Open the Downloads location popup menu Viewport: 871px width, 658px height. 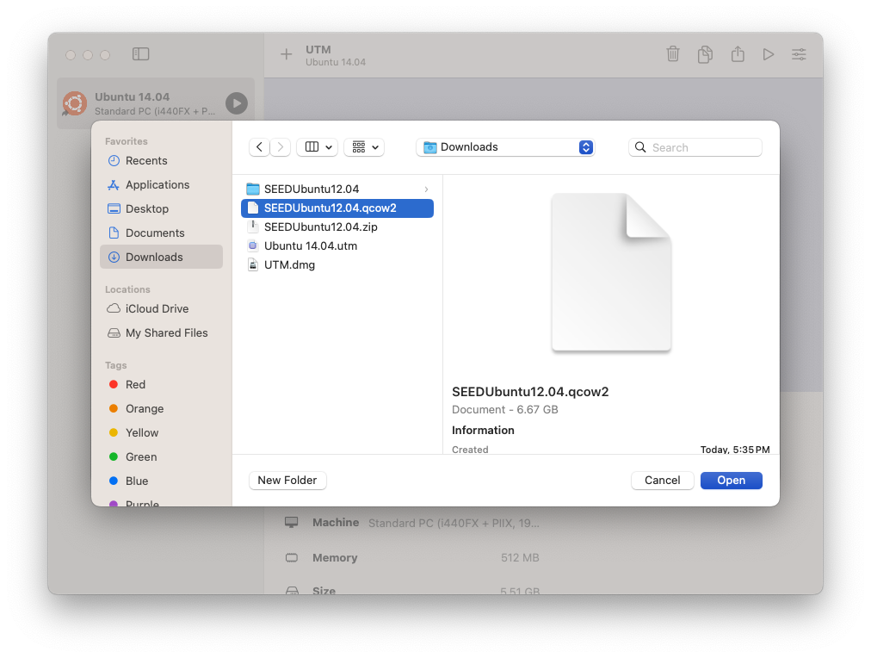pyautogui.click(x=505, y=147)
